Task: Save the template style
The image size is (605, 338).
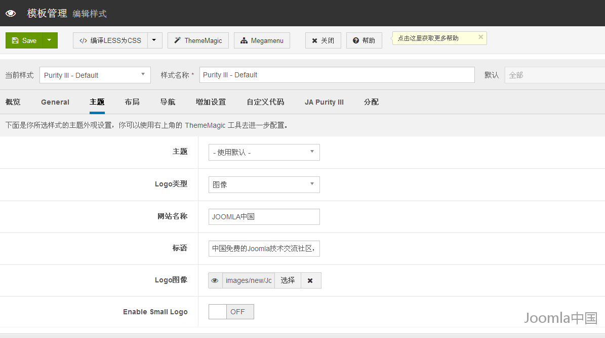Action: (24, 40)
